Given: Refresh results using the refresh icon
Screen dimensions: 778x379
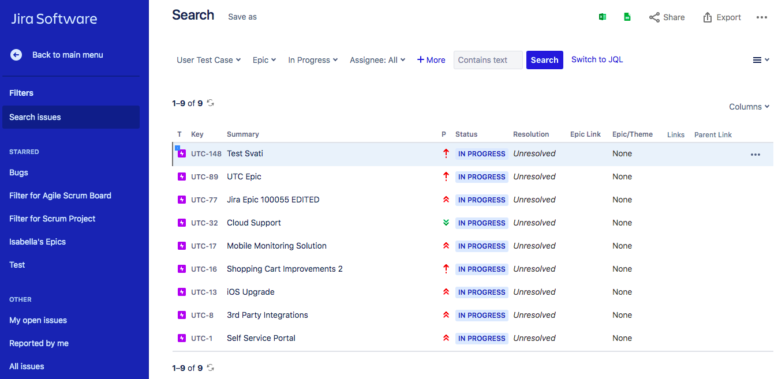Looking at the screenshot, I should point(210,102).
